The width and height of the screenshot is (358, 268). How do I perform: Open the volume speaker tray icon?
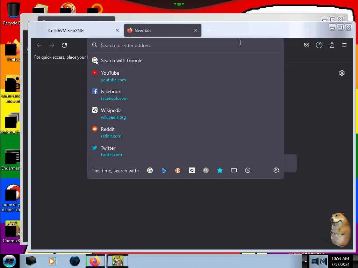pyautogui.click(x=323, y=261)
